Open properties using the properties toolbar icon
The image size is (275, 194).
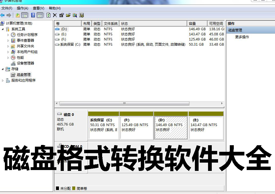coord(62,15)
